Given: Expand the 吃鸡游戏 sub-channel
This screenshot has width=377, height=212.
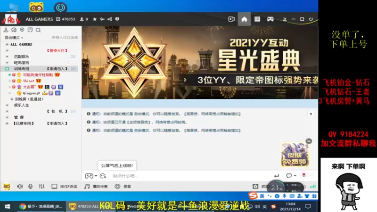Looking at the screenshot, I should click(7, 63).
